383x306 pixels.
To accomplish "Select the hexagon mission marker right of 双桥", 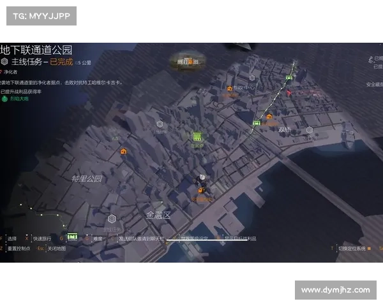I will click(310, 130).
